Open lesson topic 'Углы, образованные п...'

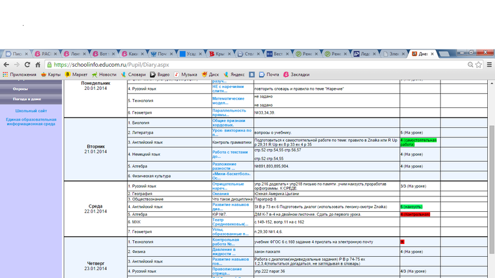230,232
